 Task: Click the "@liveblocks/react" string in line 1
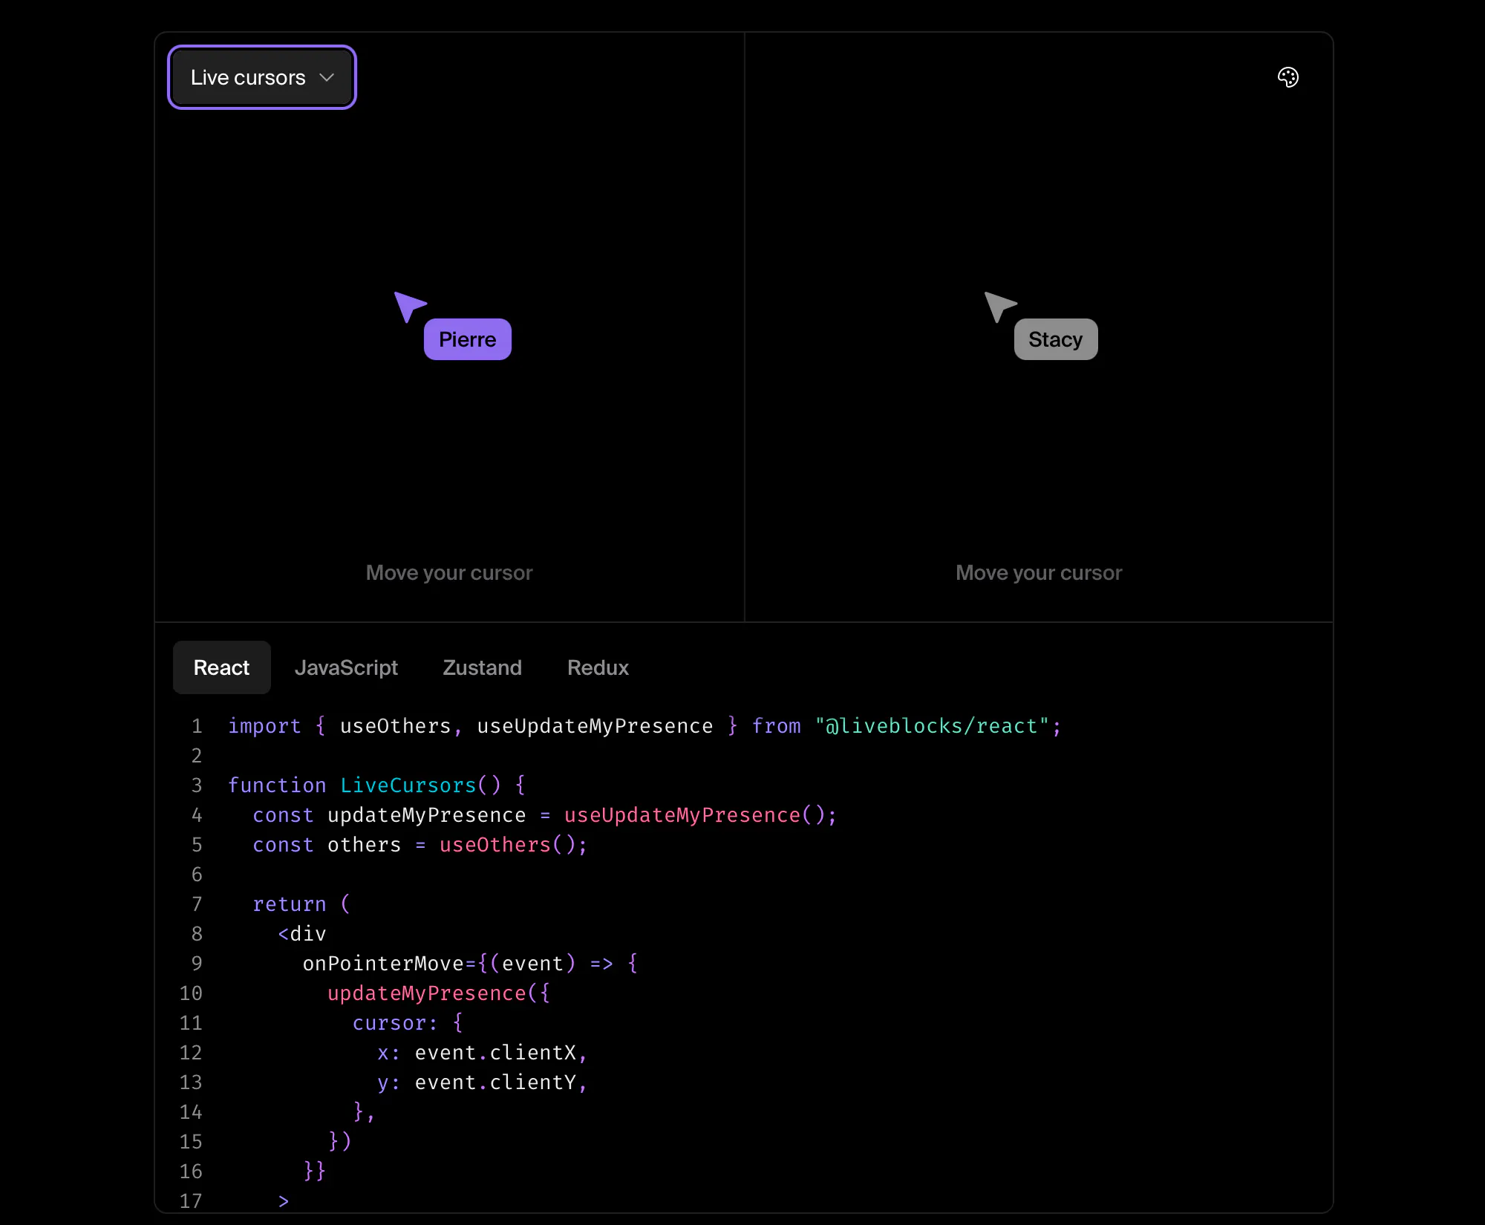(933, 726)
